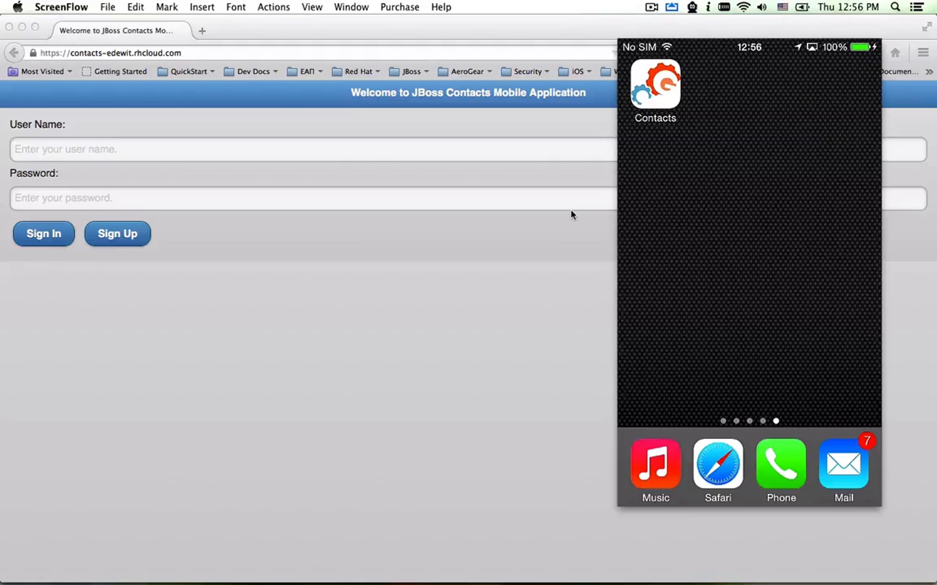Click the blue screen sharing menu bar icon

tap(672, 7)
